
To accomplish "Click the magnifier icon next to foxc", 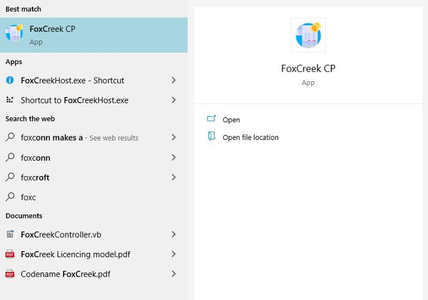I will coord(10,197).
